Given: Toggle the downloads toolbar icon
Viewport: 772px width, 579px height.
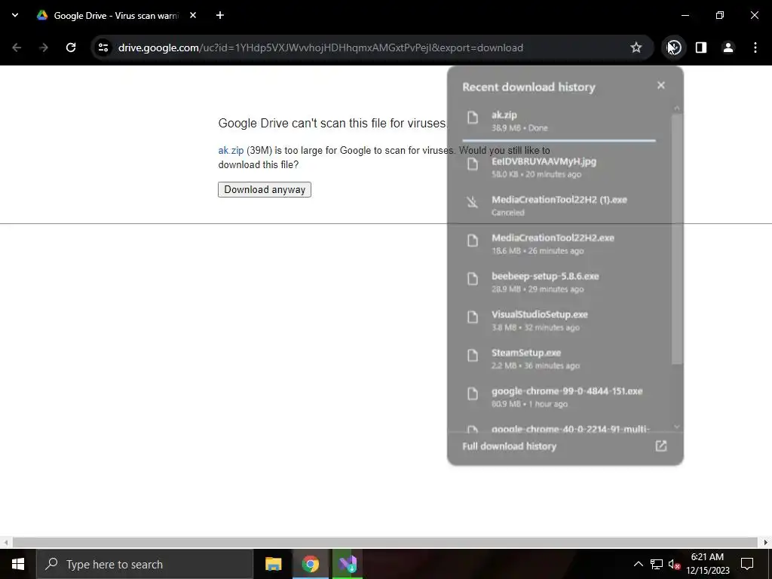Looking at the screenshot, I should 674,47.
